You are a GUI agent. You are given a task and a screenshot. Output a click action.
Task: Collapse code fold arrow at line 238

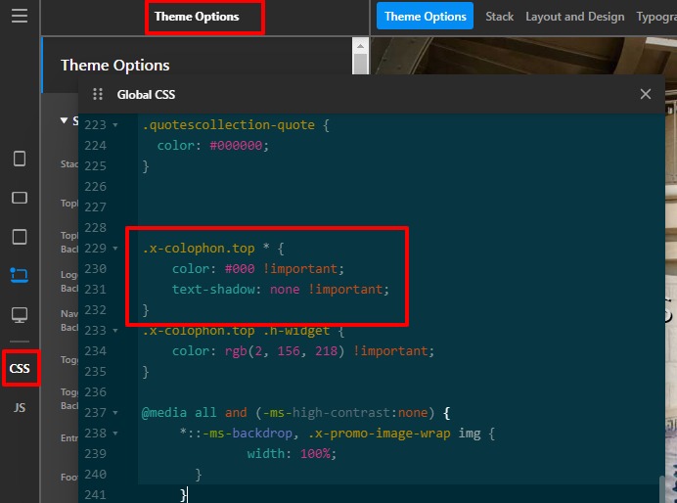click(x=115, y=434)
